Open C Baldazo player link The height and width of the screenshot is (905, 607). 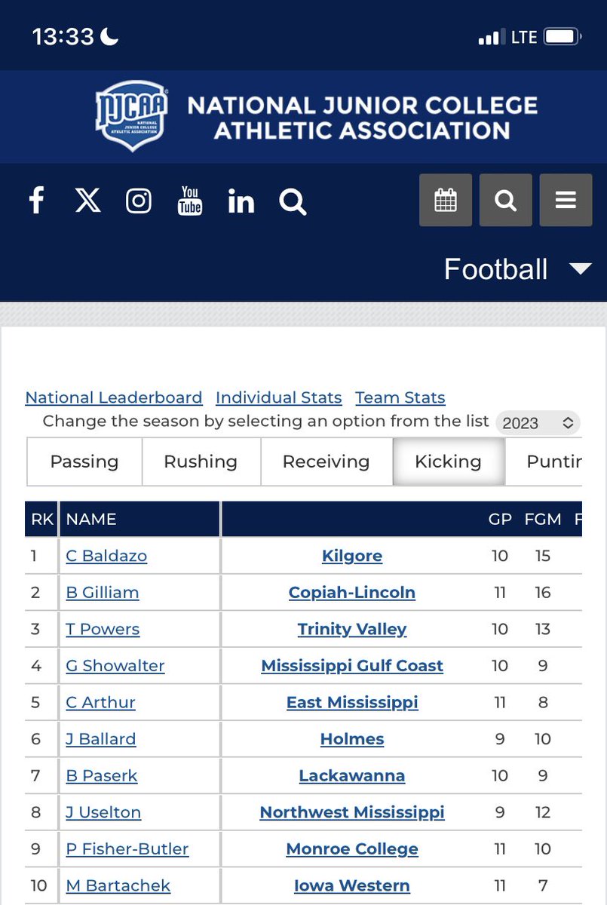pyautogui.click(x=106, y=556)
